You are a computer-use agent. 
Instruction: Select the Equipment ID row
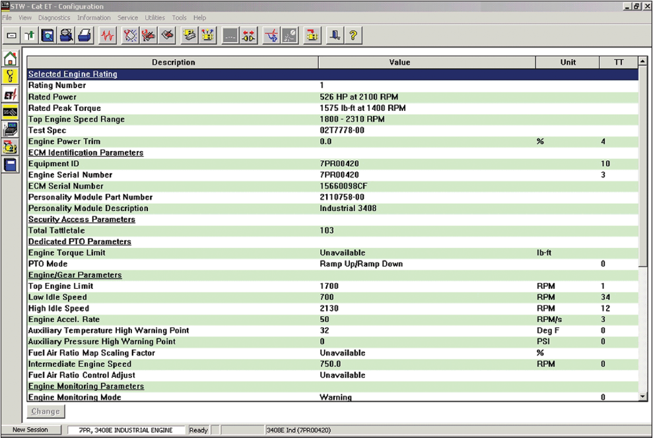[332, 164]
